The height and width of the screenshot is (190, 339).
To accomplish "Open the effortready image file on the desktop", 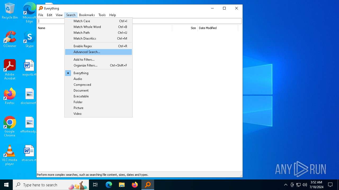I will [x=29, y=125].
